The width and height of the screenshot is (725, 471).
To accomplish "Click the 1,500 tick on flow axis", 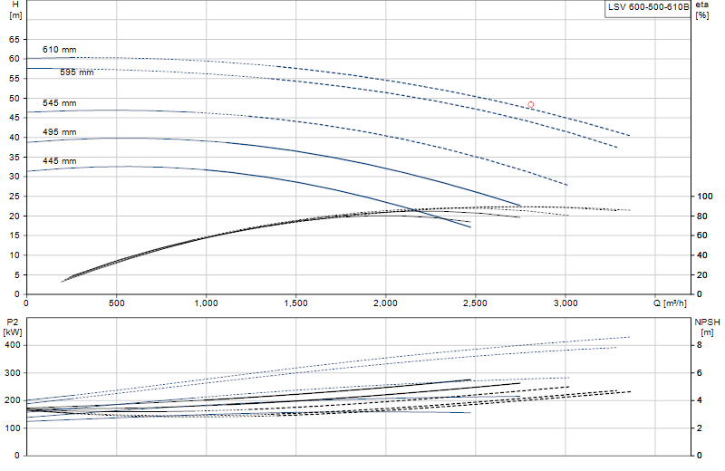I will click(296, 303).
